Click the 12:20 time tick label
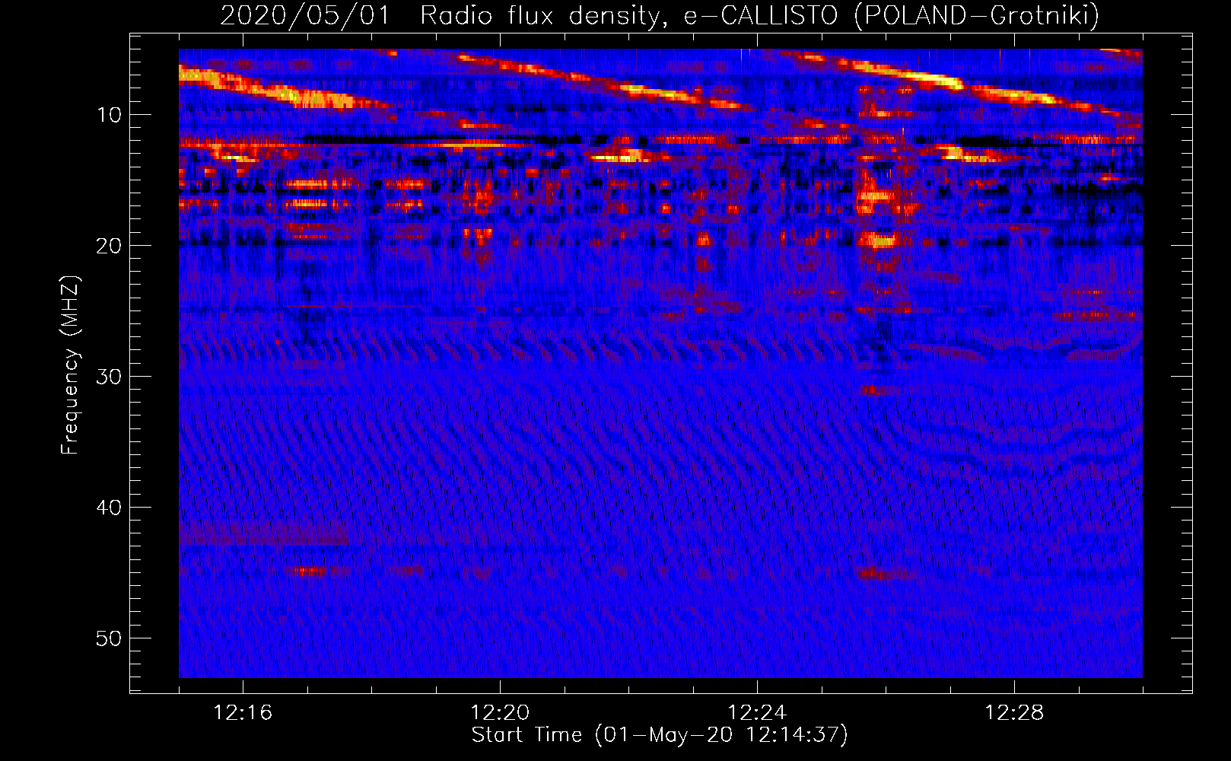Screen dimensions: 1231x761 point(500,713)
